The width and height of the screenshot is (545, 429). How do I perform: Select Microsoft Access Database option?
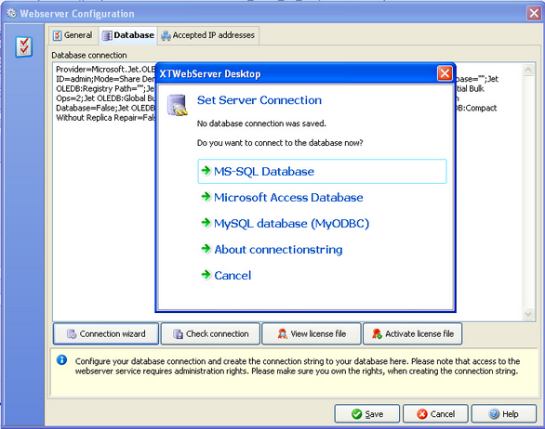[288, 197]
